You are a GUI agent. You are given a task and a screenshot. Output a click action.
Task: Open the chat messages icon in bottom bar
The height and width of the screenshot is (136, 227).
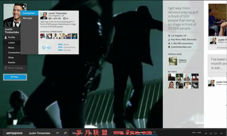coord(65,133)
